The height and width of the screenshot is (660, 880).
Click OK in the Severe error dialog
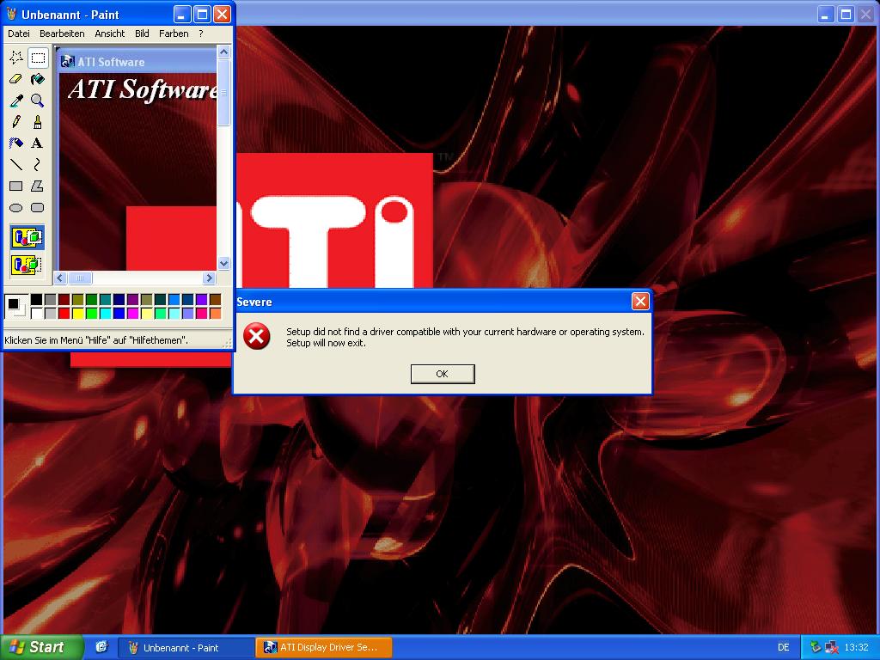pos(443,374)
